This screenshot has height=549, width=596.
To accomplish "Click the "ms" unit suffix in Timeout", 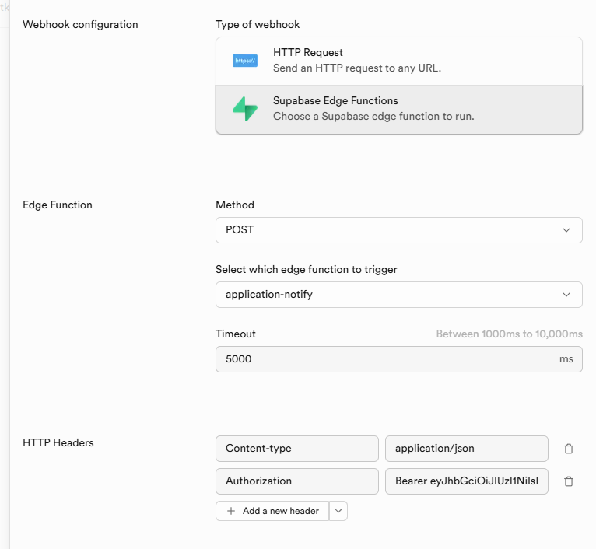I will [566, 359].
